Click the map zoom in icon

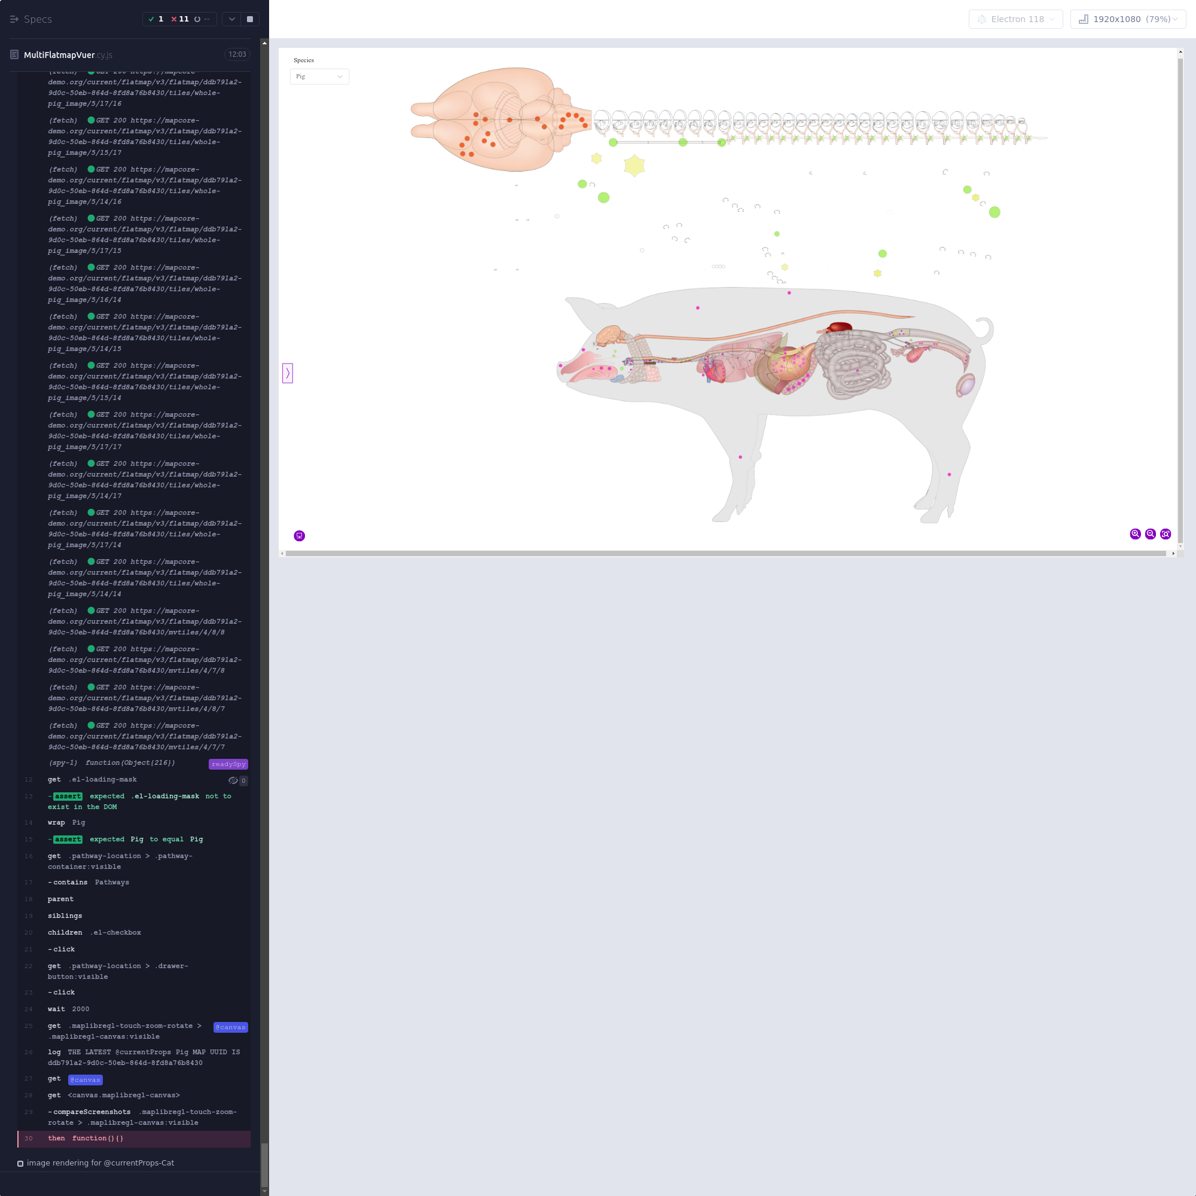[x=1135, y=533]
